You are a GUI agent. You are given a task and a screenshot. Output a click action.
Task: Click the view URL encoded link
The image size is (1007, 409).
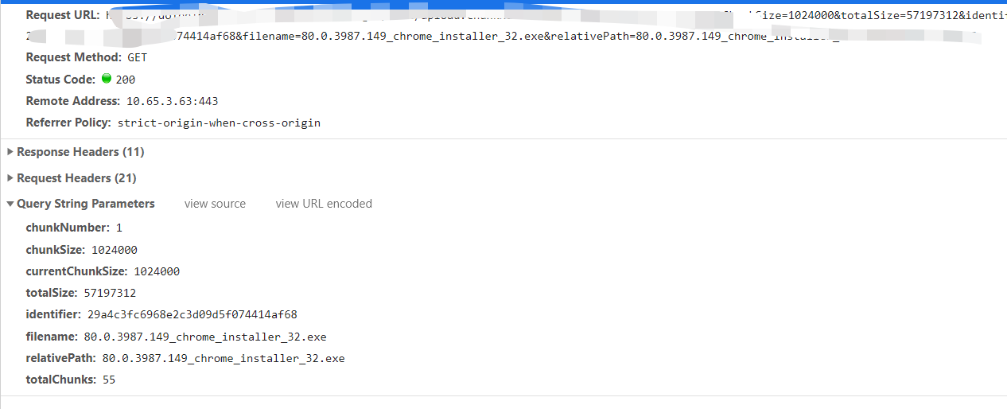[324, 204]
